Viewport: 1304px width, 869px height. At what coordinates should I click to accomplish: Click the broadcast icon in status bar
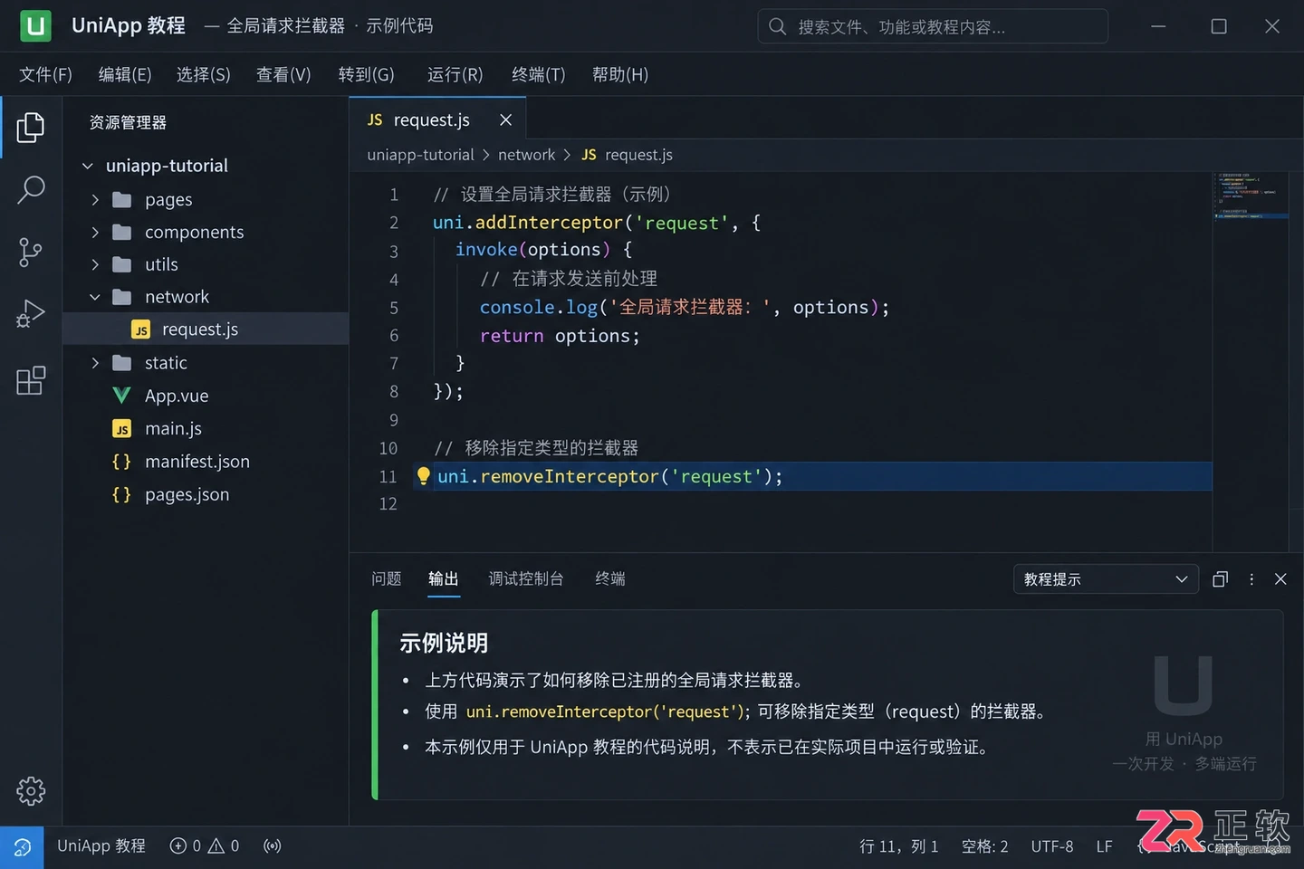pos(272,845)
